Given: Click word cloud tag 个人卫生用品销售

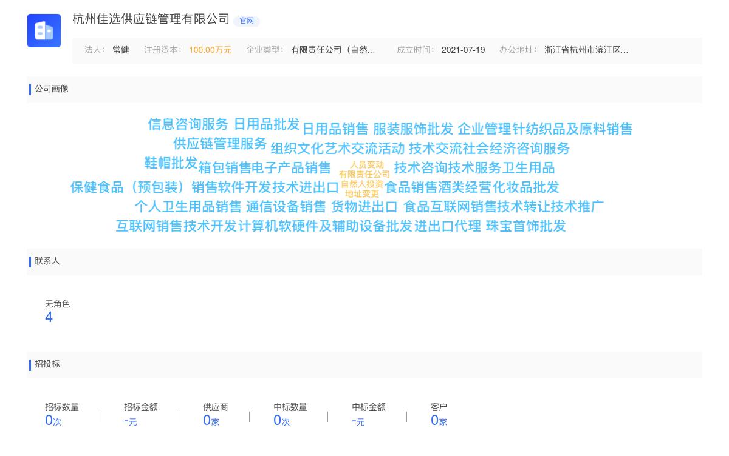Looking at the screenshot, I should 188,207.
